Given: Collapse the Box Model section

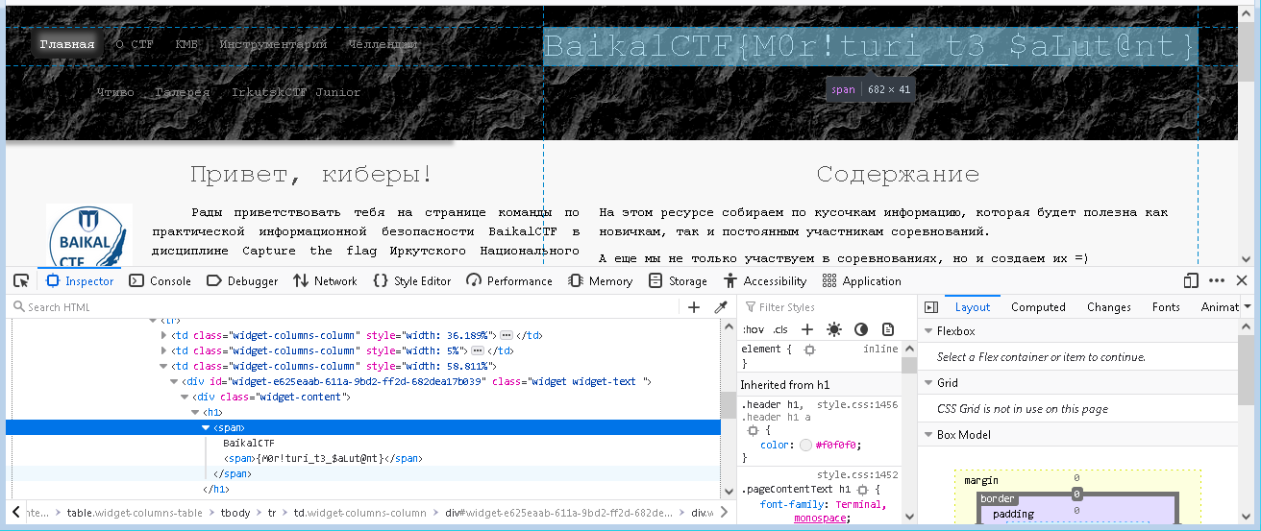Looking at the screenshot, I should coord(928,435).
